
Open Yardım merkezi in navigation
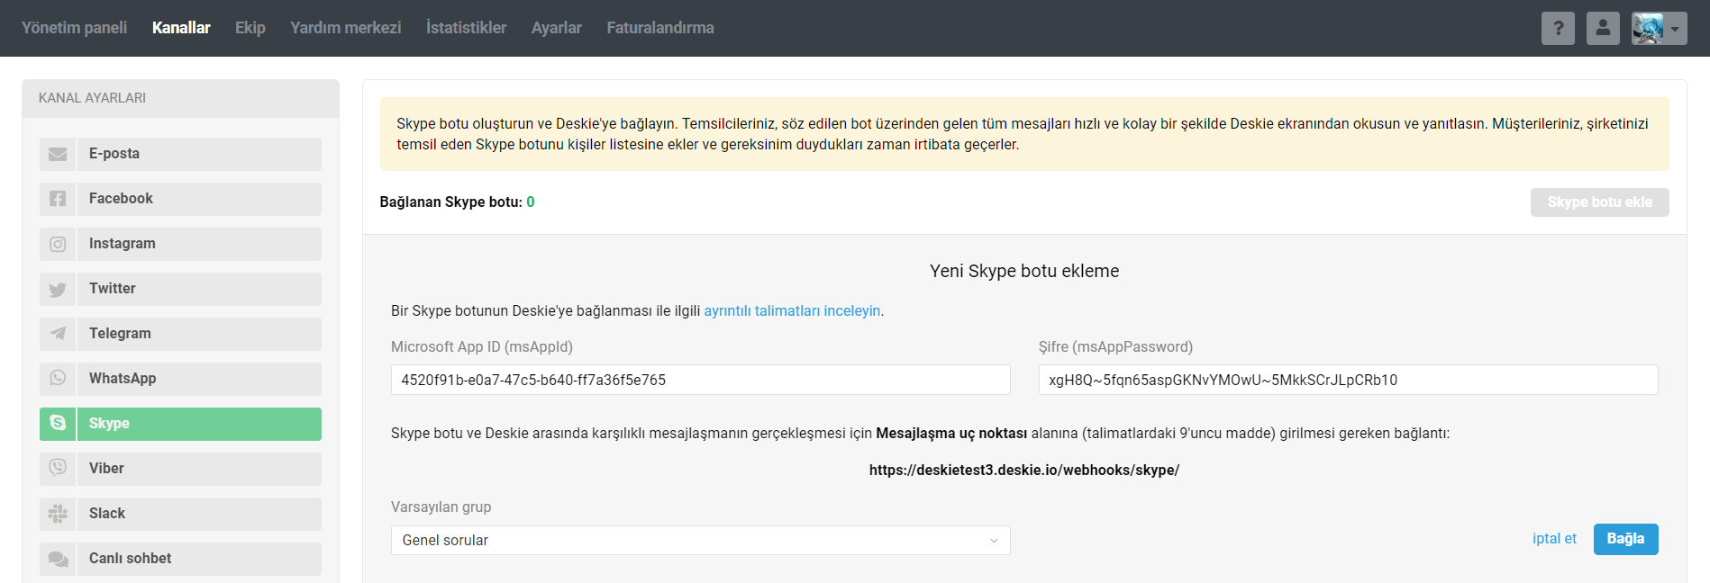[x=346, y=28]
